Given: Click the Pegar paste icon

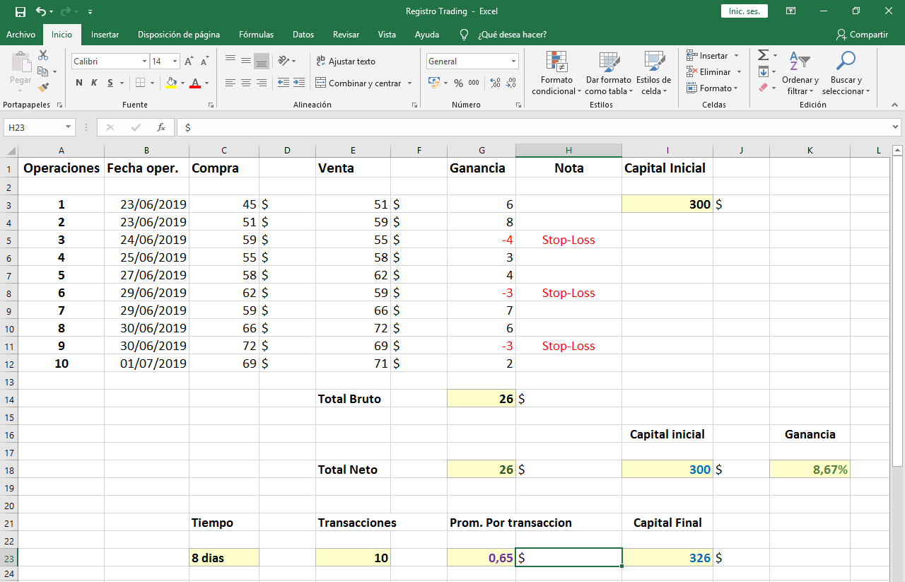Looking at the screenshot, I should pyautogui.click(x=21, y=64).
